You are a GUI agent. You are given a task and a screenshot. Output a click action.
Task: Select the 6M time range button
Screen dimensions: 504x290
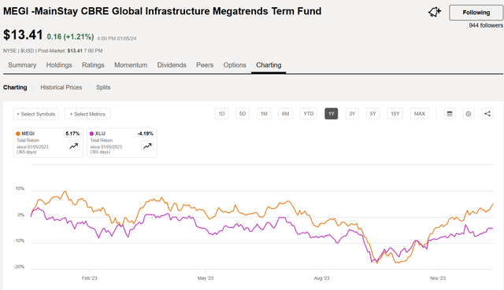pos(285,113)
